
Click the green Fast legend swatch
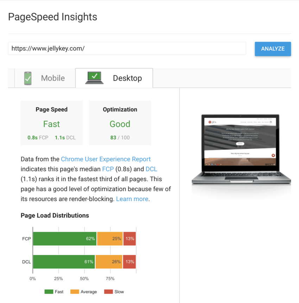click(x=49, y=292)
